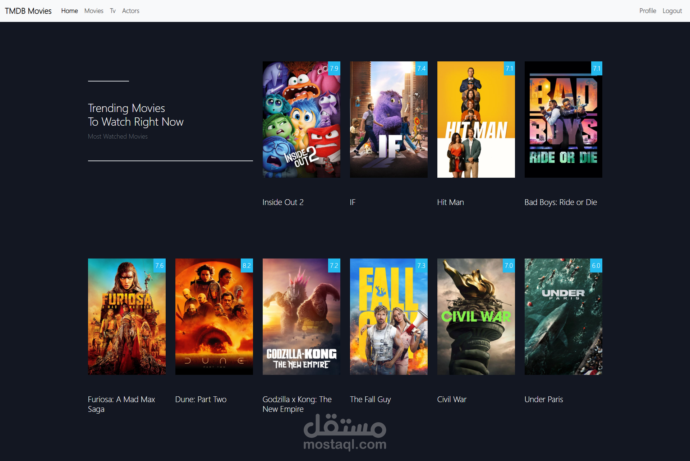
Task: Open The Fall Guy poster
Action: 388,317
